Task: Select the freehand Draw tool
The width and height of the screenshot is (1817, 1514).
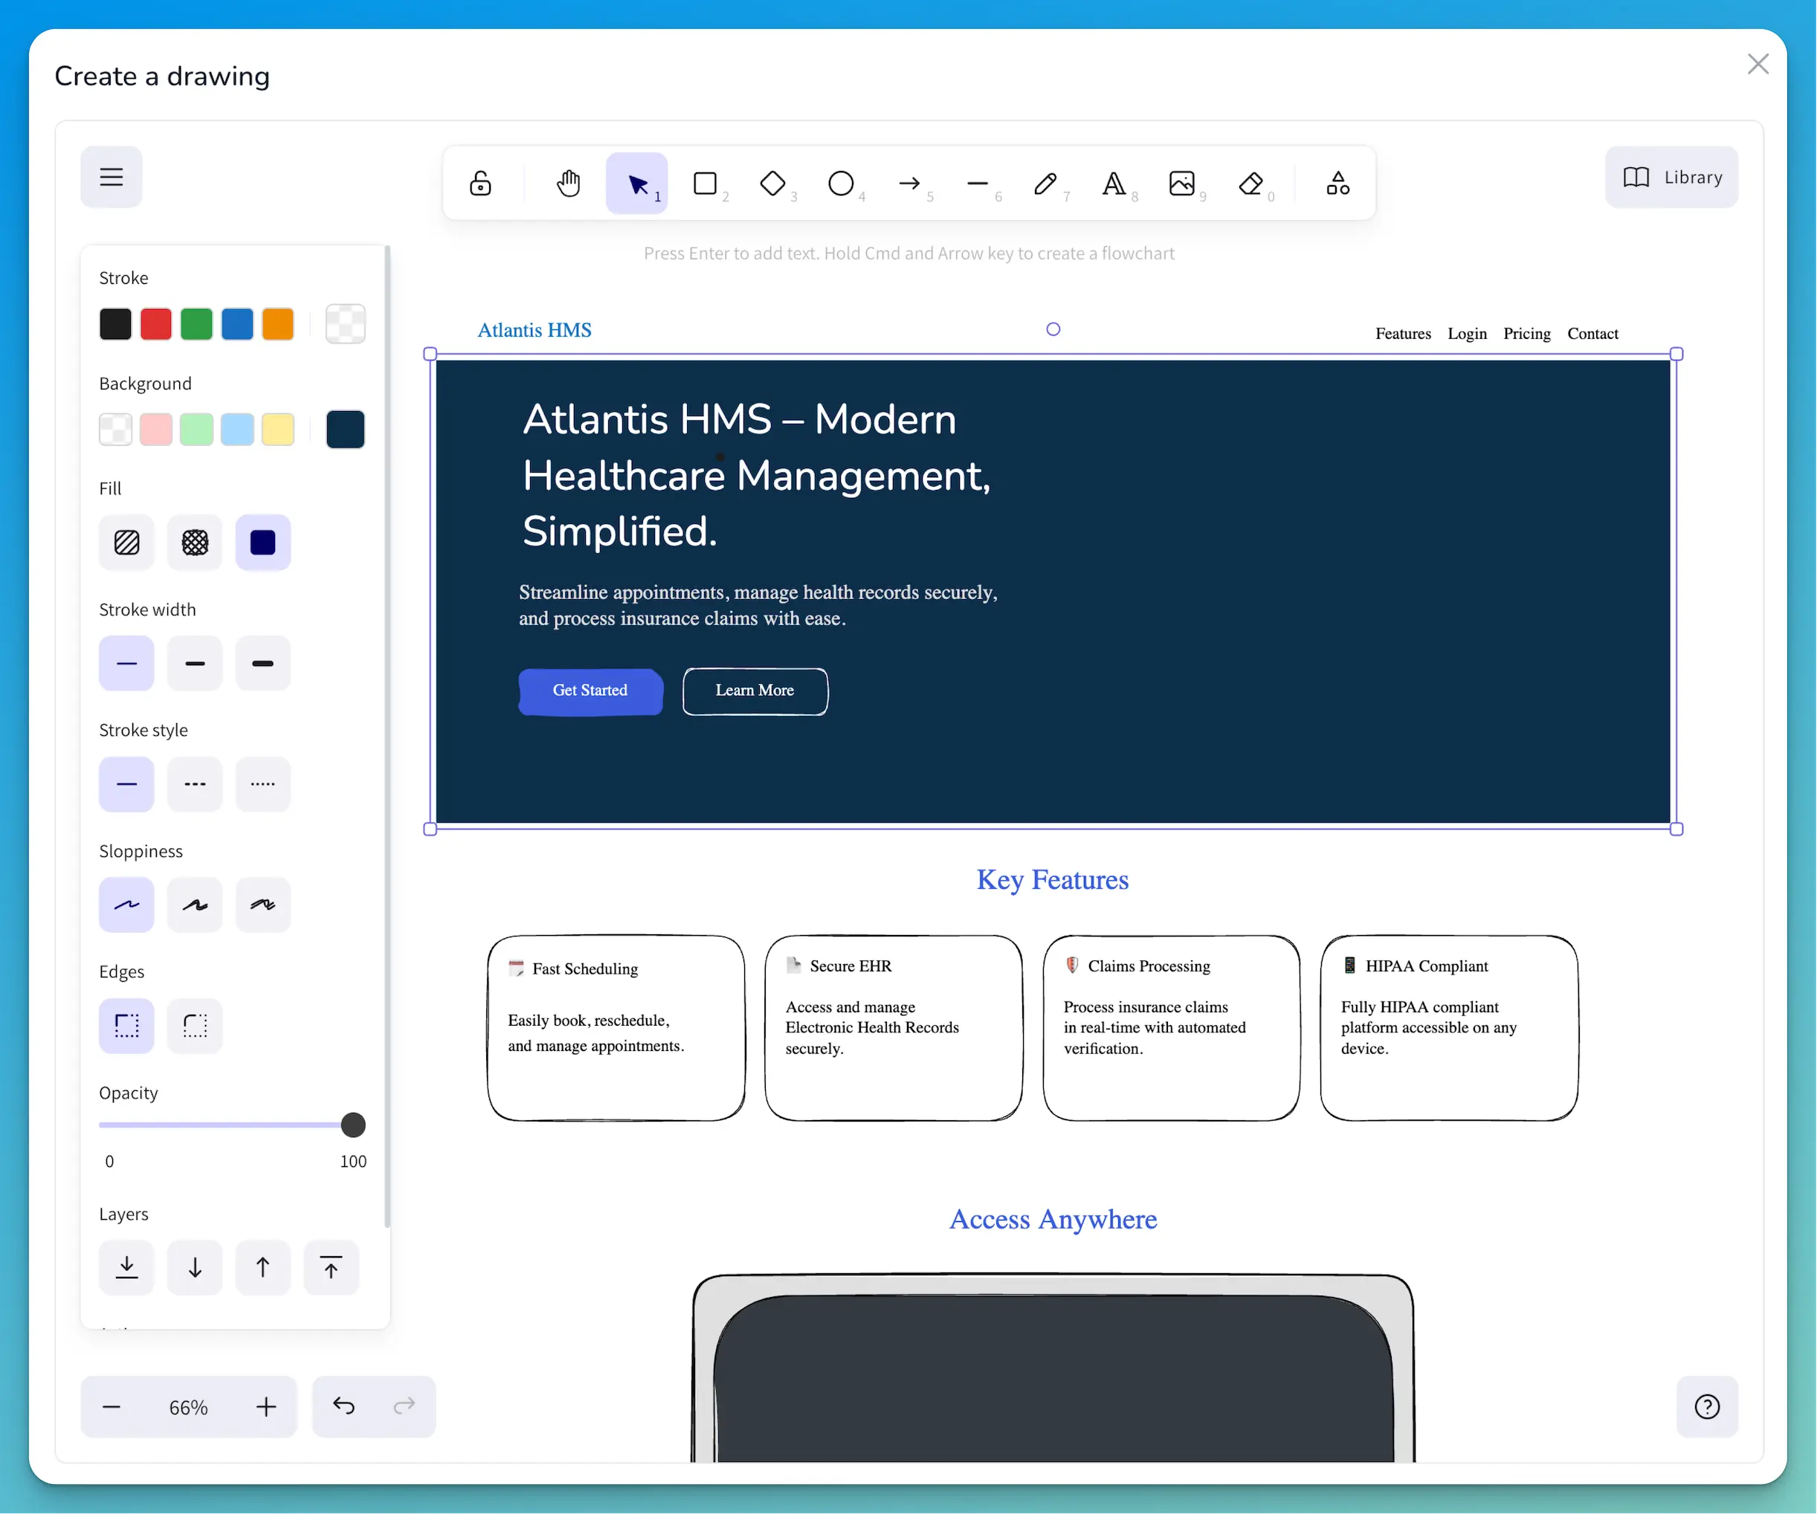Action: 1045,184
